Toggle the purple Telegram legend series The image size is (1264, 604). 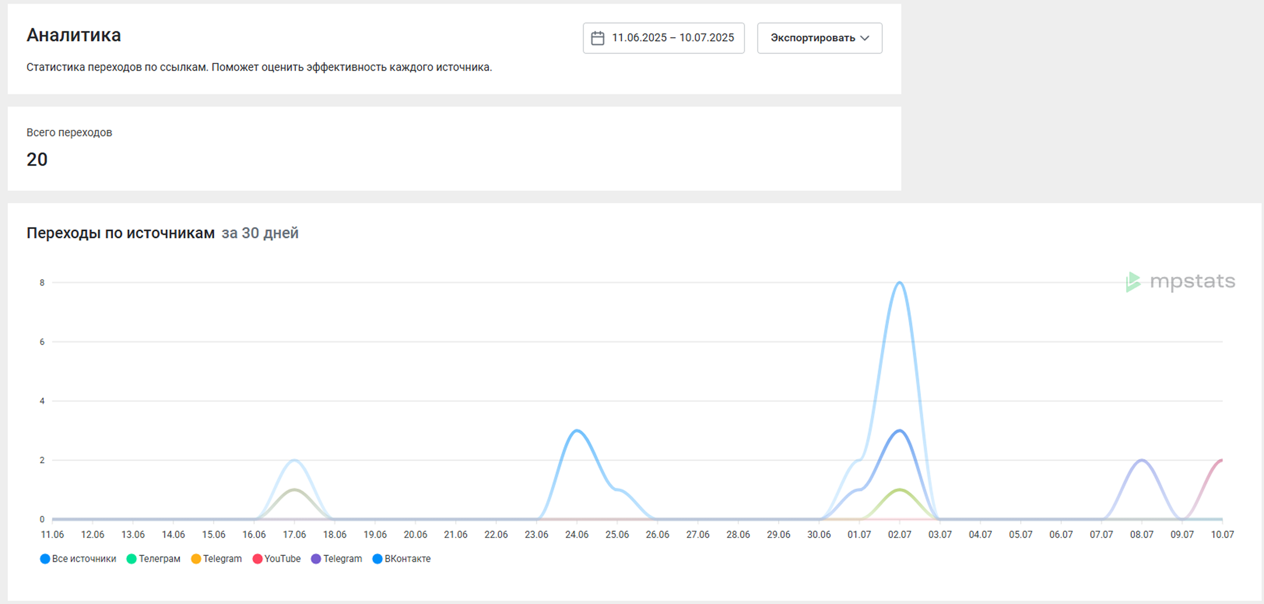pos(337,558)
